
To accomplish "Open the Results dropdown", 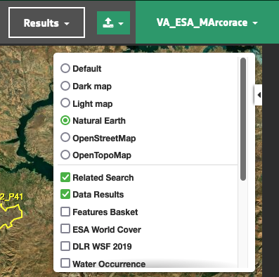I will pos(46,22).
